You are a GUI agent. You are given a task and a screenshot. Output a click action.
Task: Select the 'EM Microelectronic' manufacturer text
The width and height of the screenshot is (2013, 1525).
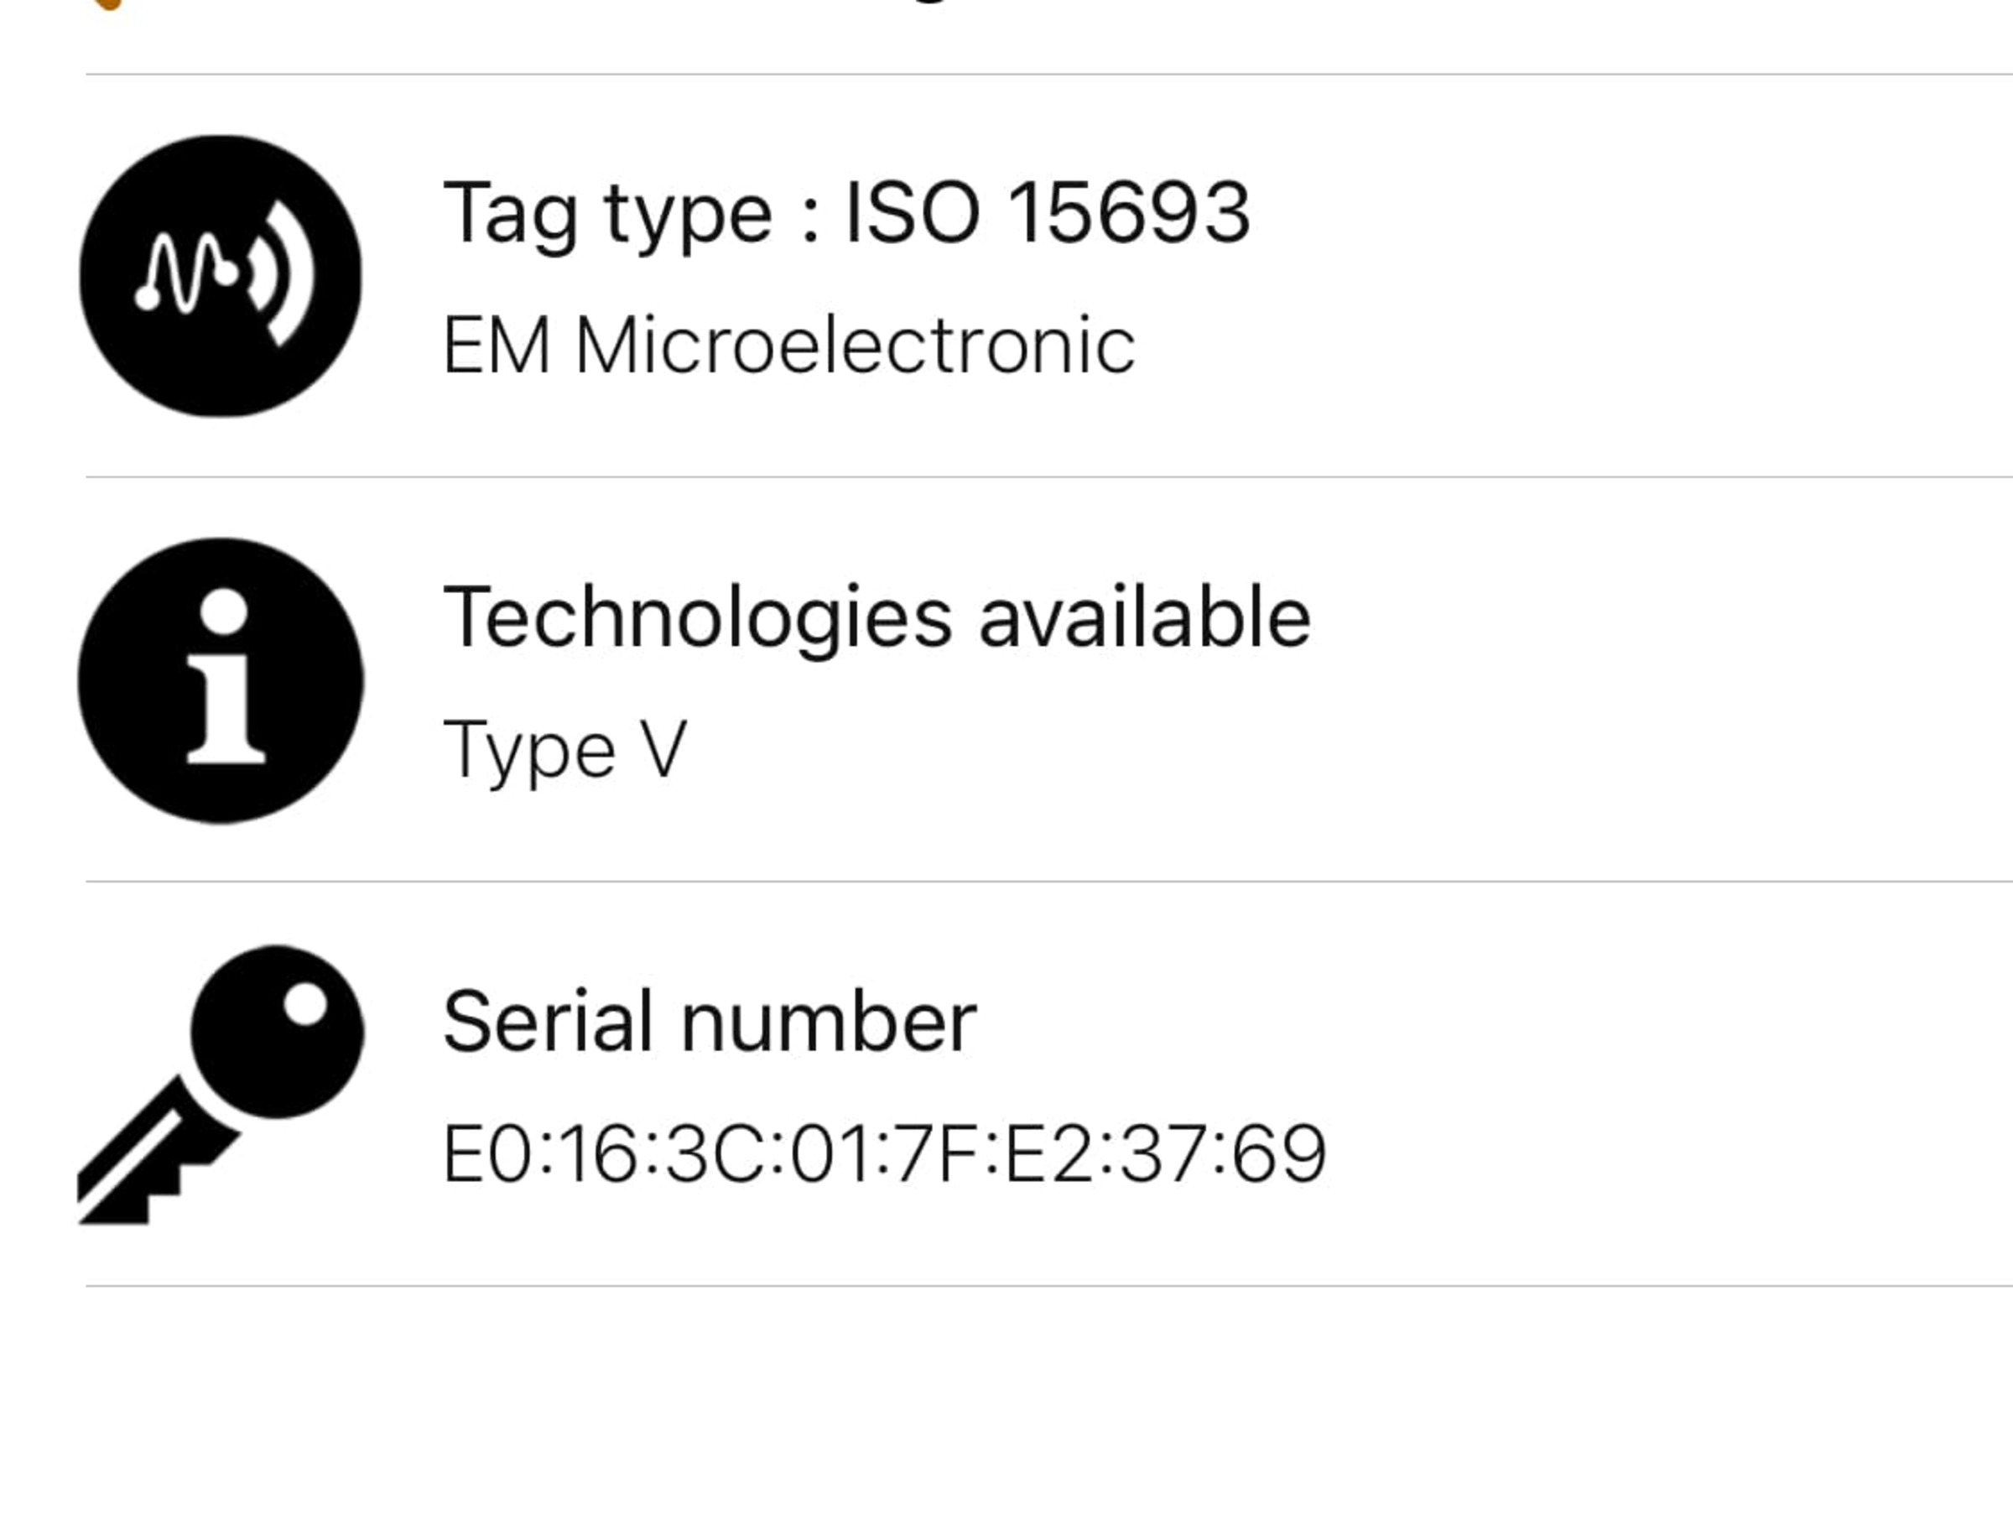coord(789,346)
